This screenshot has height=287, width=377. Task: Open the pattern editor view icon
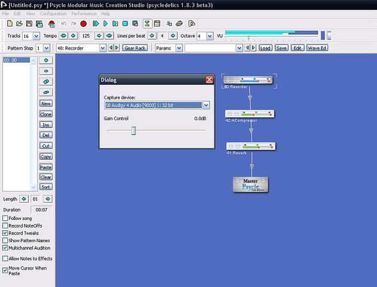[157, 23]
